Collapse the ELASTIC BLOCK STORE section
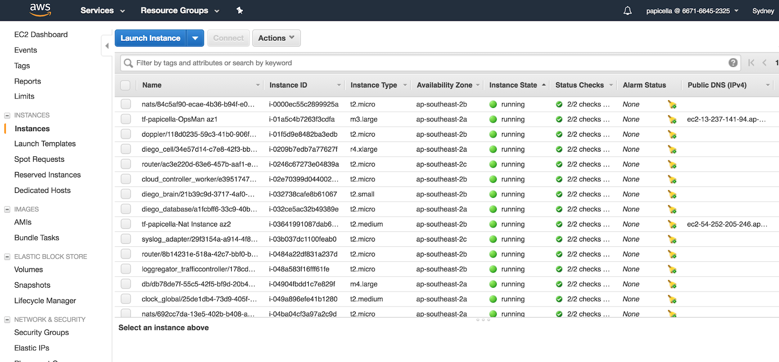Viewport: 779px width, 362px height. coord(7,257)
